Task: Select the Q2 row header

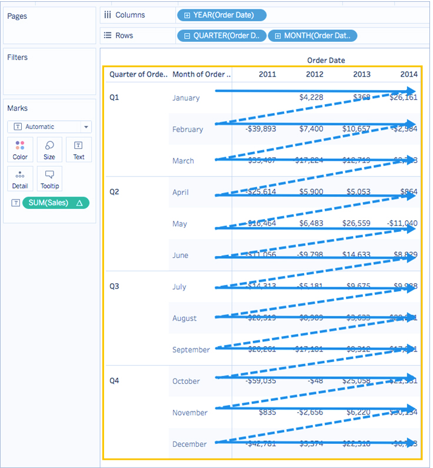Action: [114, 192]
